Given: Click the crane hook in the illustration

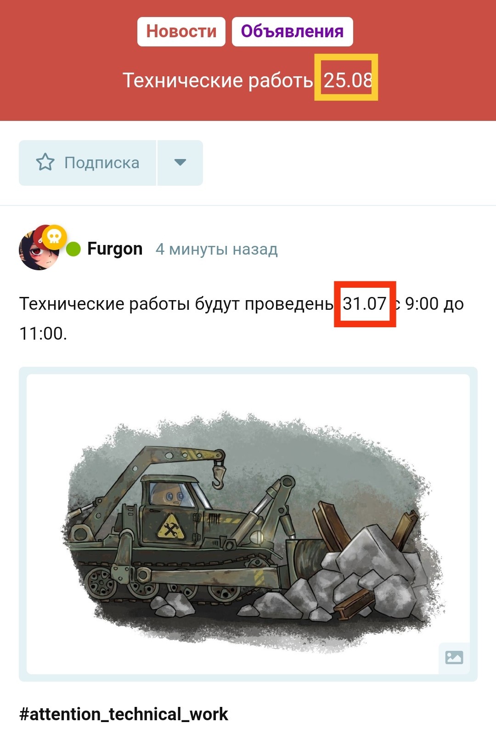Looking at the screenshot, I should point(218,474).
